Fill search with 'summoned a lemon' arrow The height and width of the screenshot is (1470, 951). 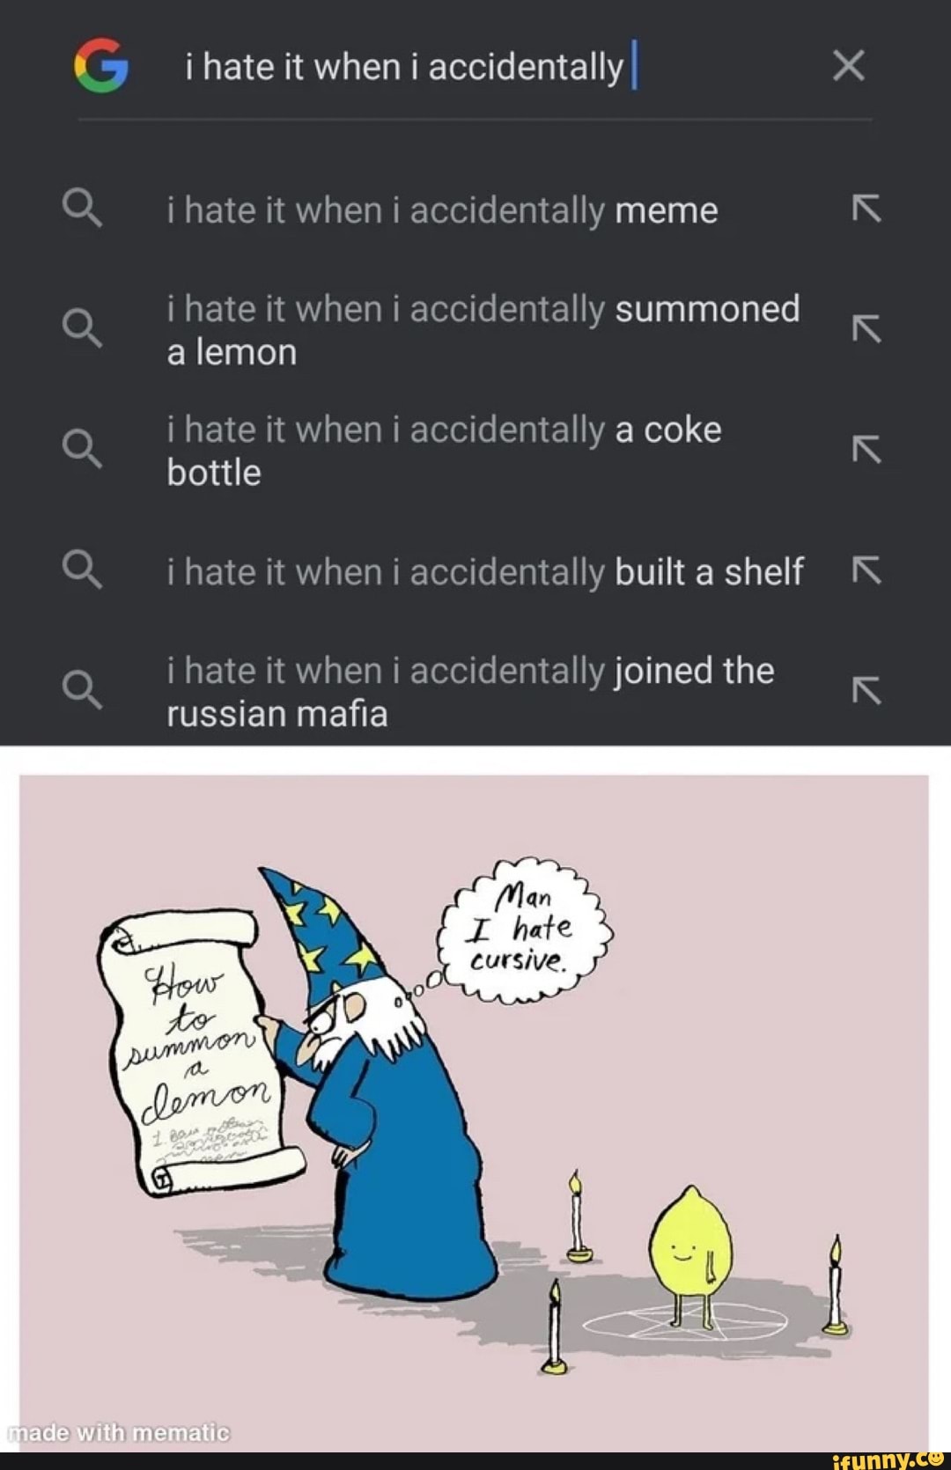pyautogui.click(x=866, y=329)
